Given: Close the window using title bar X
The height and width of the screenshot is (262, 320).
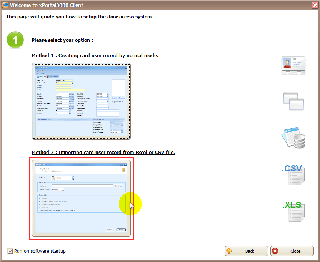Looking at the screenshot, I should coord(314,5).
